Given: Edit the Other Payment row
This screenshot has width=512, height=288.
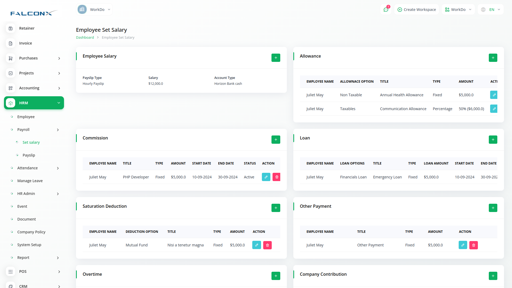Looking at the screenshot, I should tap(463, 245).
